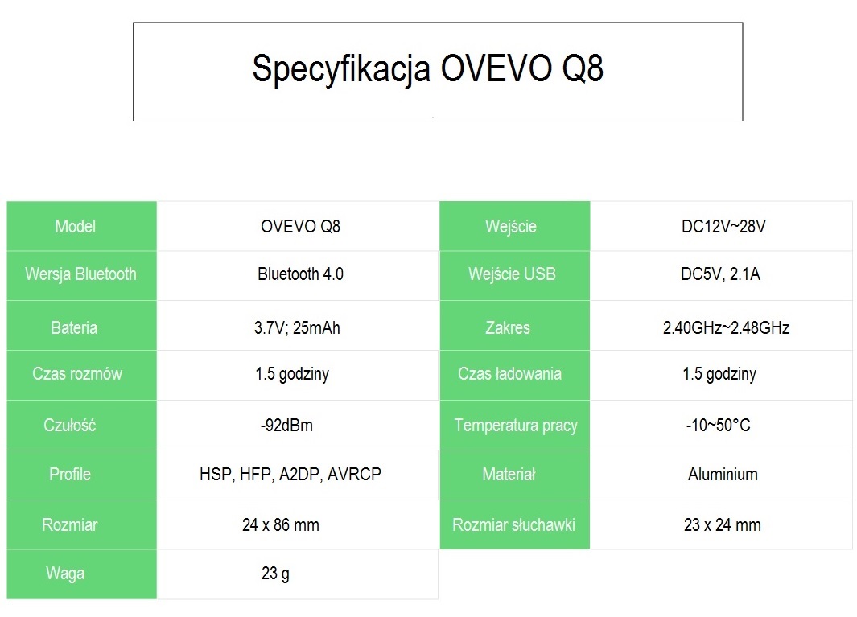Select the 'HSP, HFP, A2DP, AVRCP' cell
Viewport: 857px width, 617px height.
[x=290, y=475]
